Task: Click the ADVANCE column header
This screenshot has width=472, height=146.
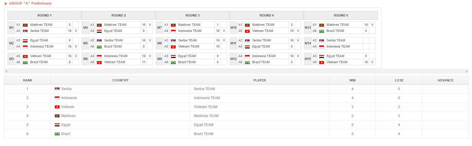Action: (445, 80)
